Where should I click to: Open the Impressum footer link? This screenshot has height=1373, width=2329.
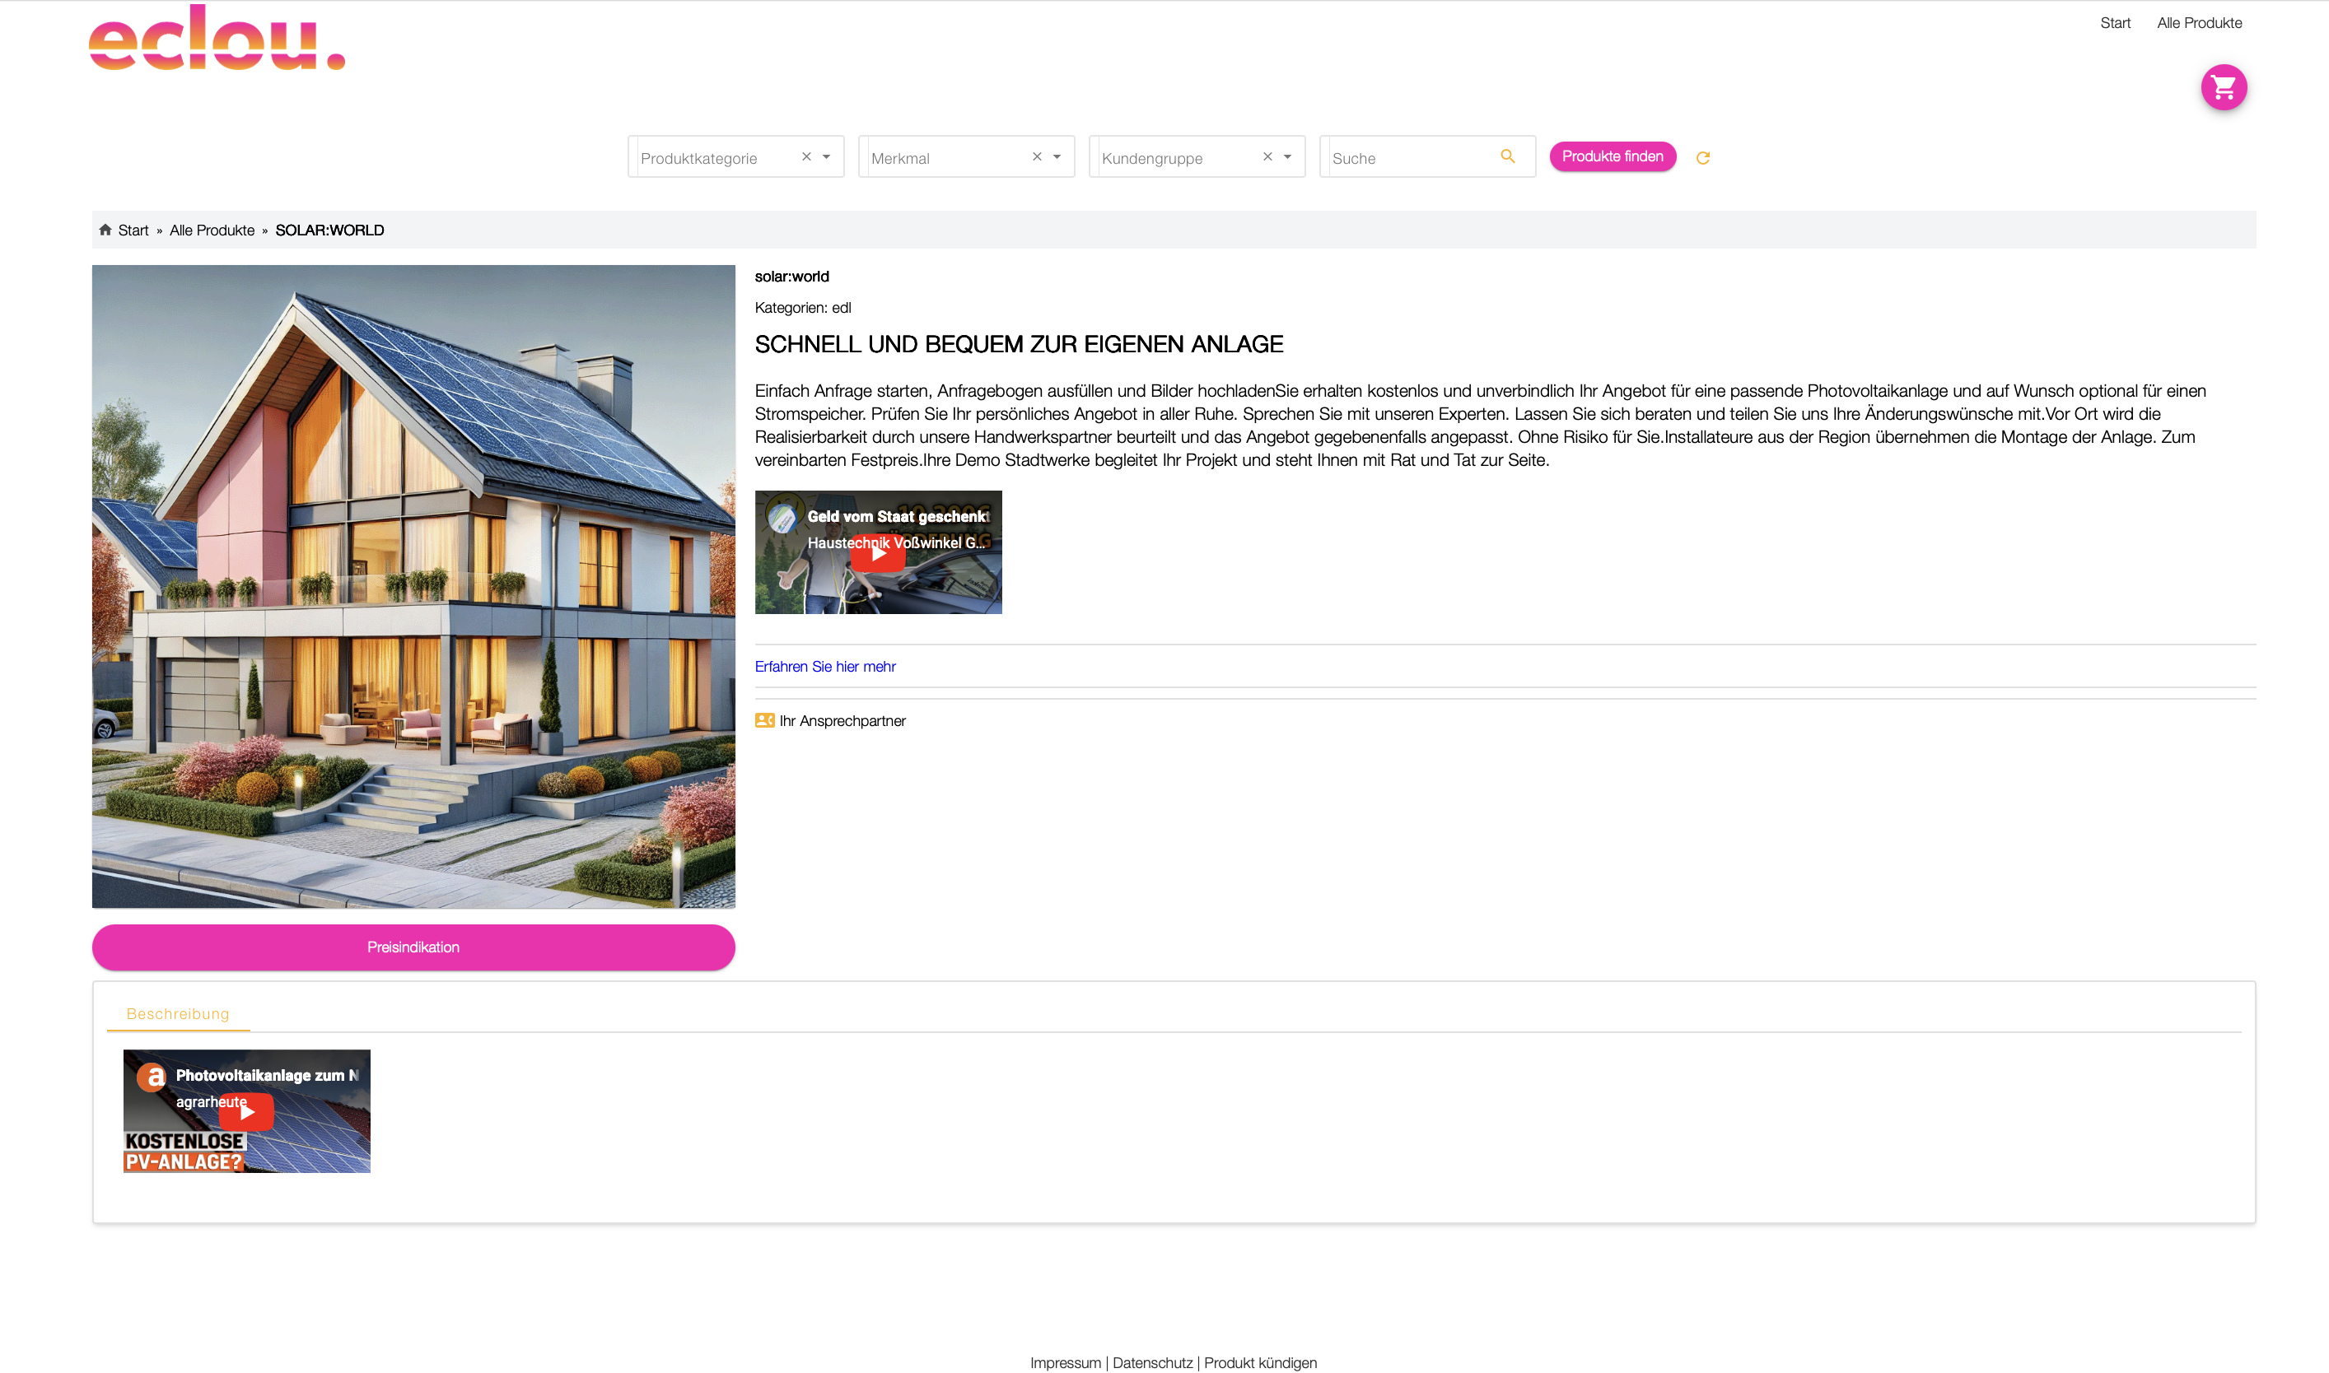coord(1066,1362)
